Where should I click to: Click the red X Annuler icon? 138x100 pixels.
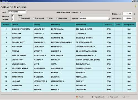click(x=77, y=97)
